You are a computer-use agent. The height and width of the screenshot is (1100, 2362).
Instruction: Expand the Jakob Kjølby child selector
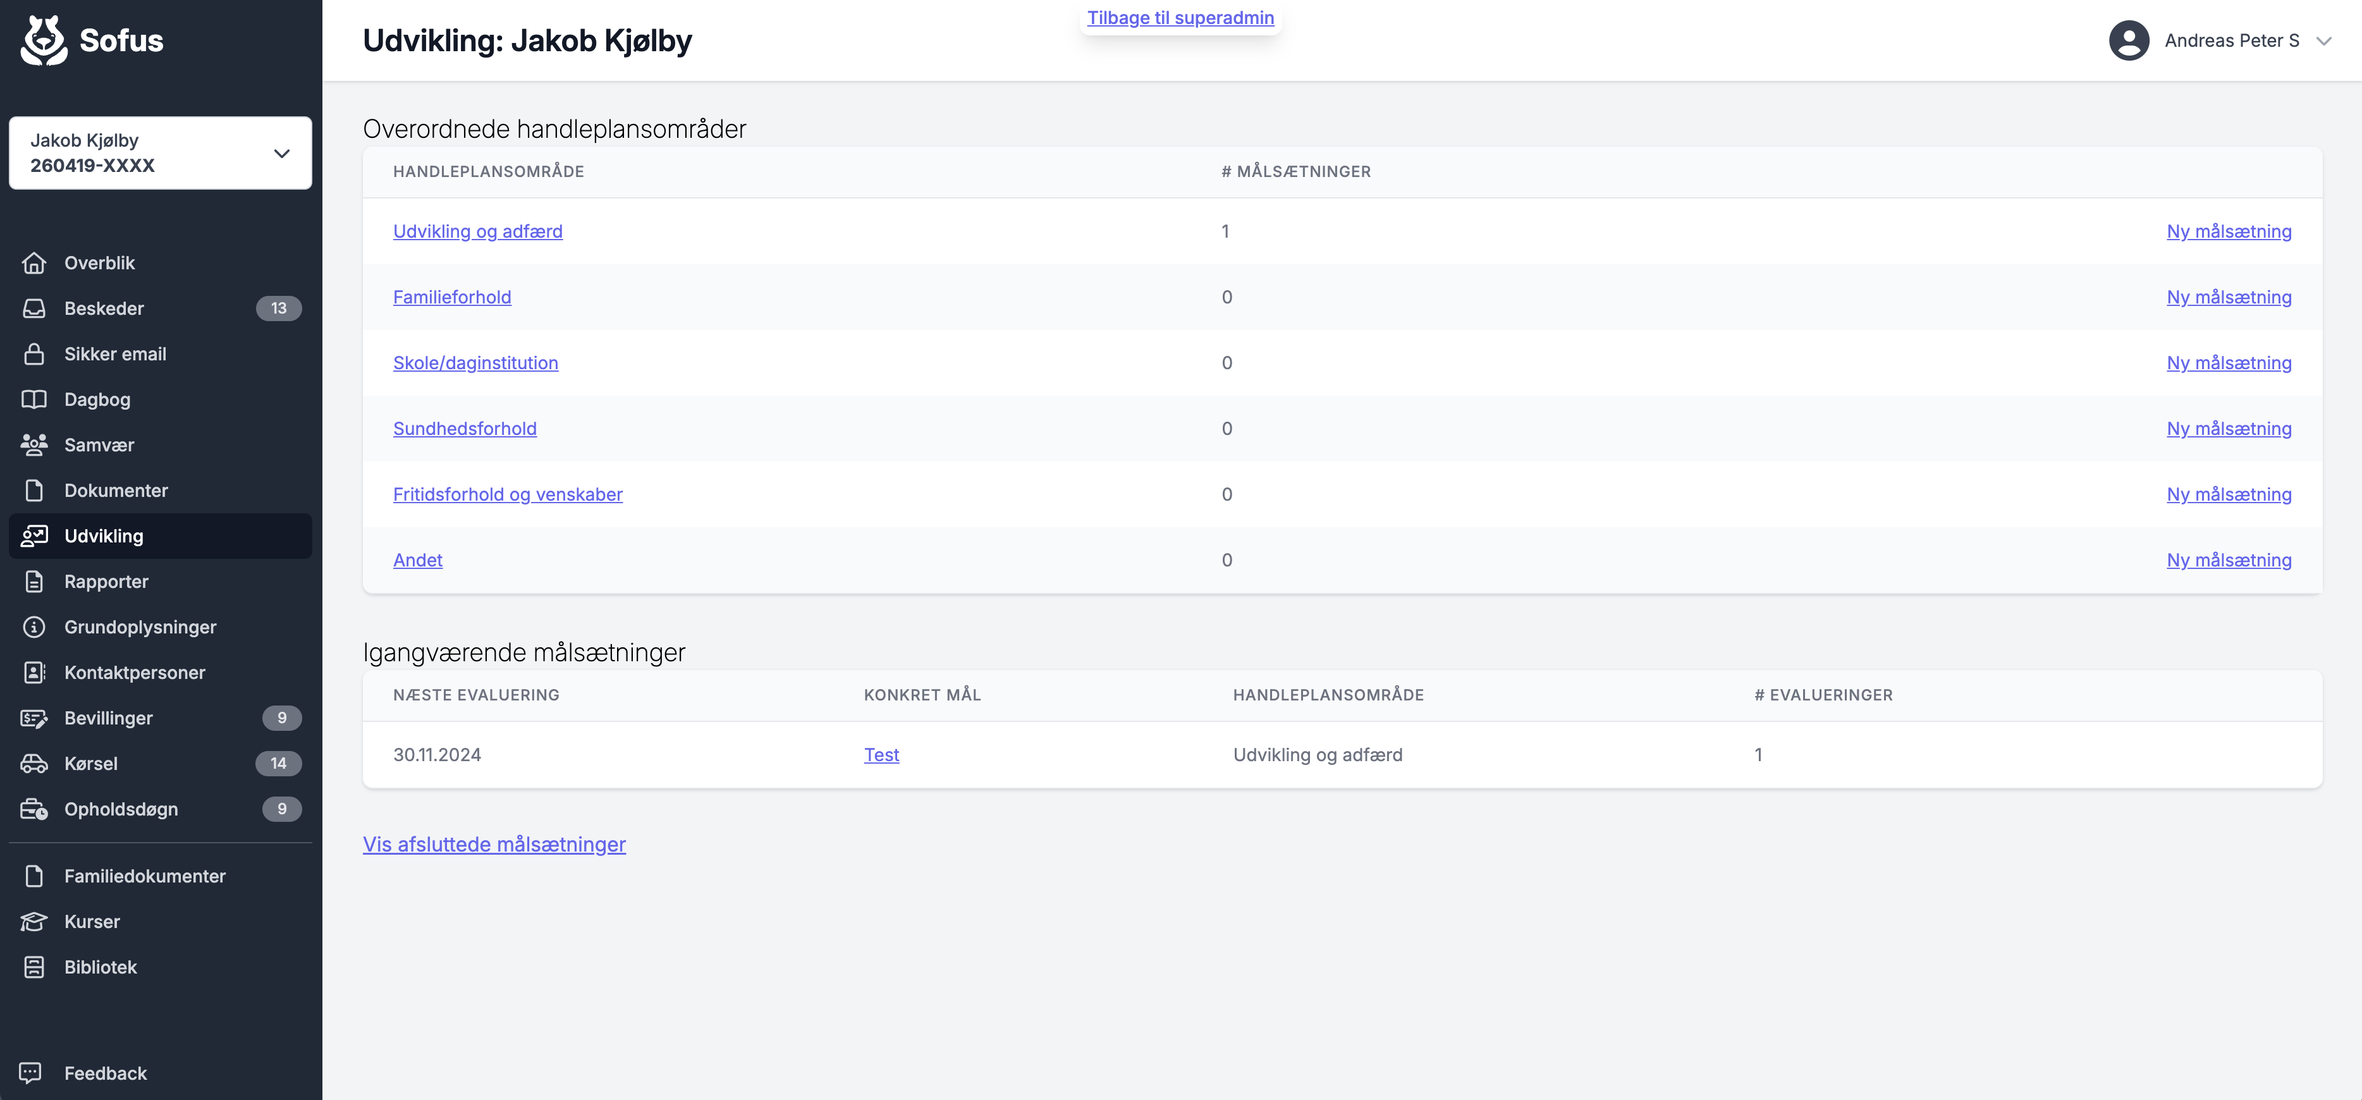[281, 153]
